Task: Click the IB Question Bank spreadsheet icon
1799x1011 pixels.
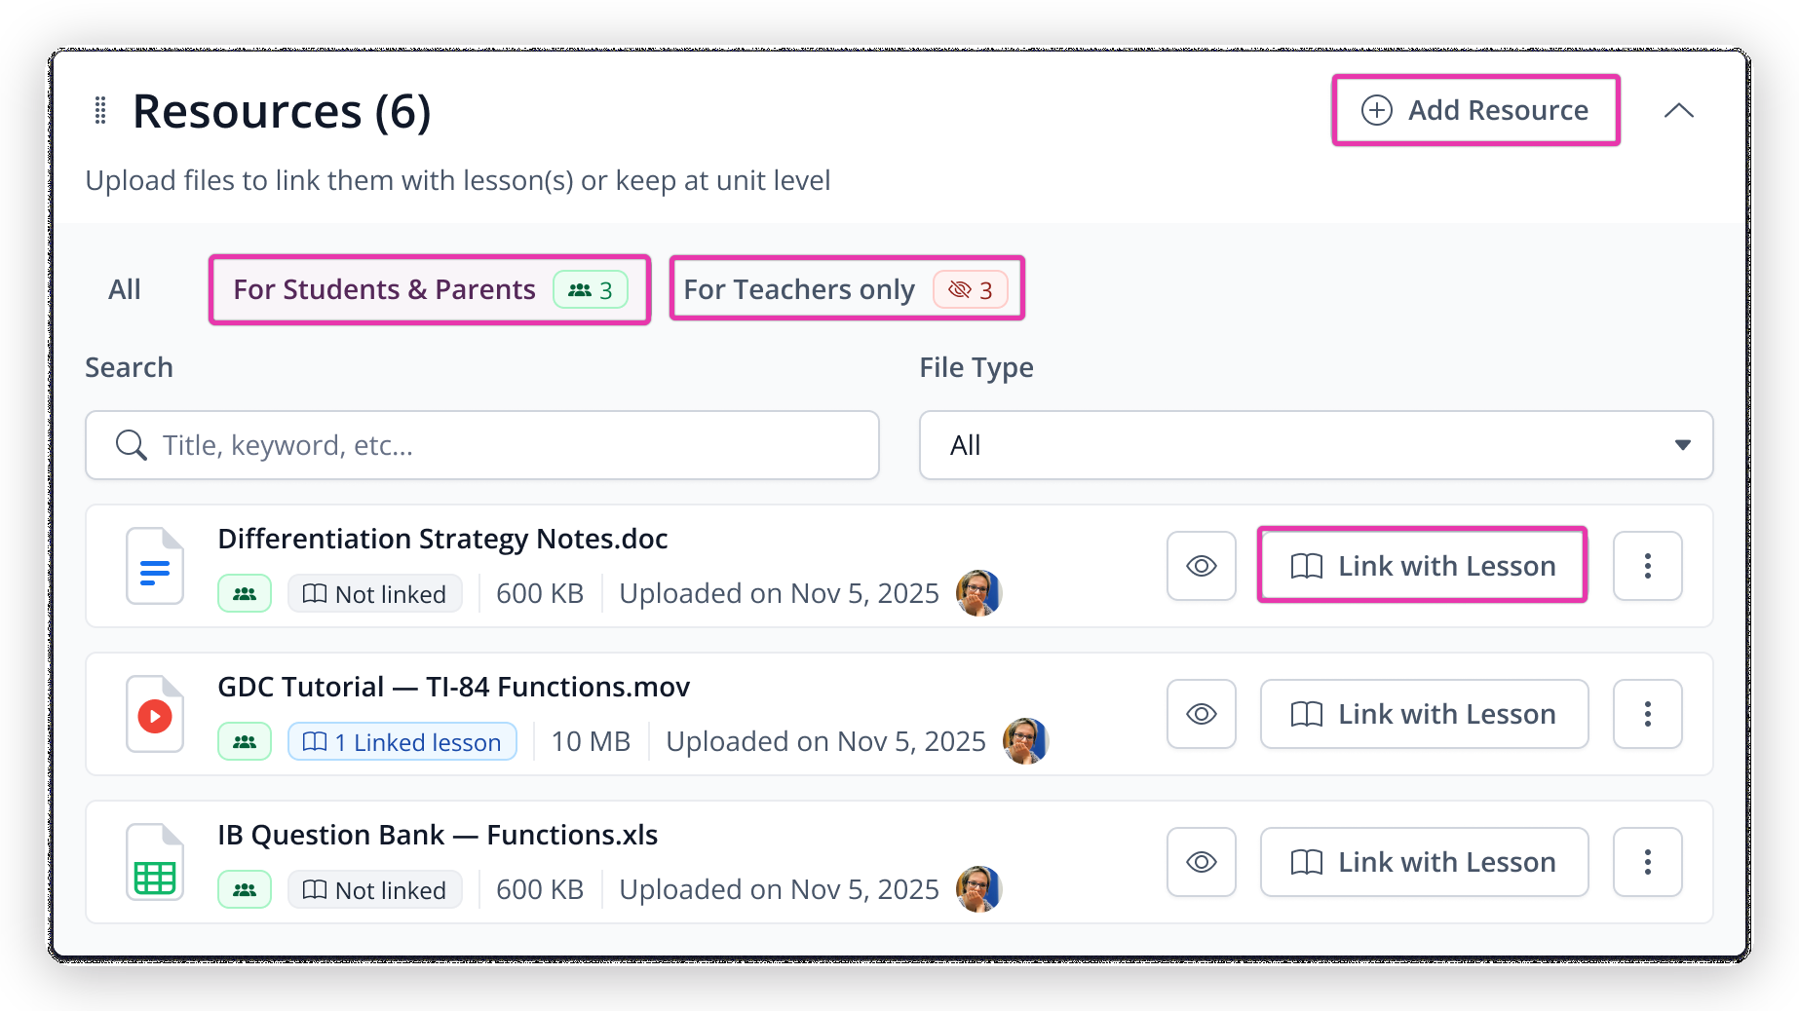Action: [x=155, y=862]
